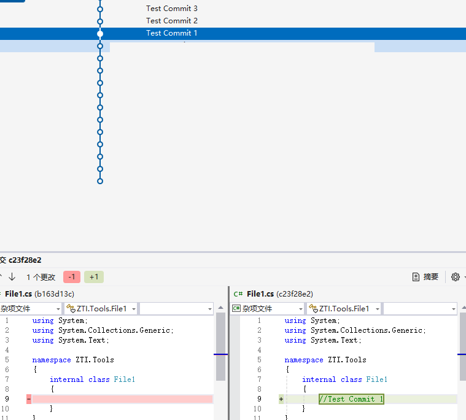Open right pane 杂项文件 project dropdown
Screen dimensions: 466x420
tap(268, 309)
